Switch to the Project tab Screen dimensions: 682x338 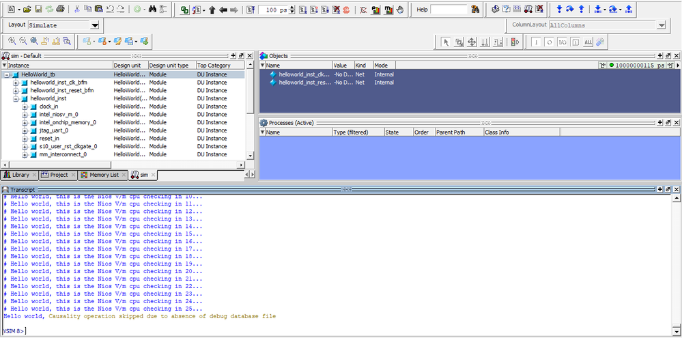(58, 175)
